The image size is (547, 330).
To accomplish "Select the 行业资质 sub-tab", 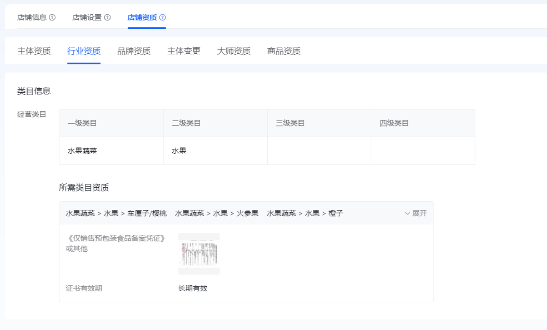I will pyautogui.click(x=84, y=51).
